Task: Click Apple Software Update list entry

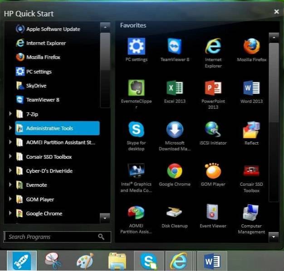Action: coord(53,29)
